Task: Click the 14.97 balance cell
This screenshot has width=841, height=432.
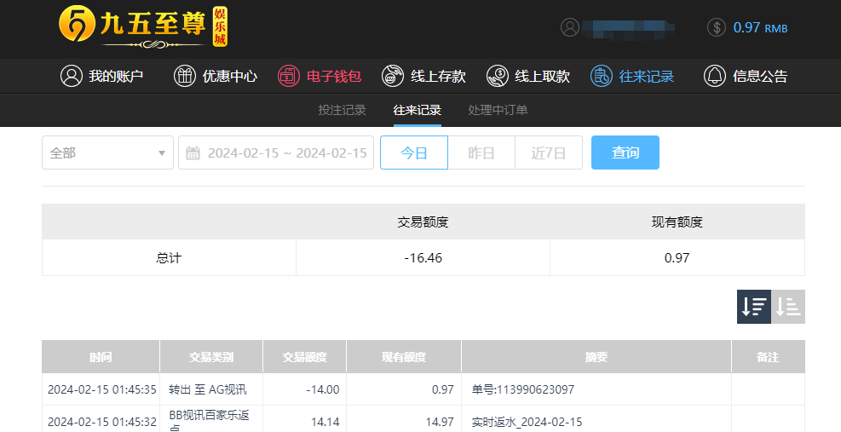Action: (440, 422)
